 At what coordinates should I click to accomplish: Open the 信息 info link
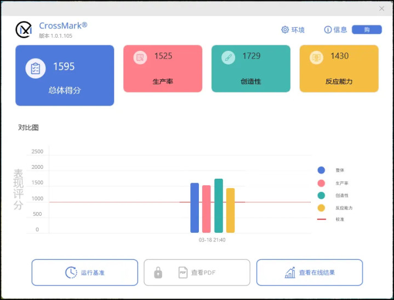click(x=336, y=30)
